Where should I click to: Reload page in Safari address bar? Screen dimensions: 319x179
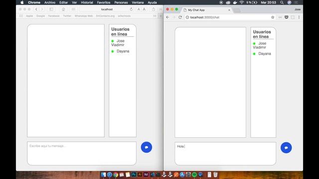[131, 9]
